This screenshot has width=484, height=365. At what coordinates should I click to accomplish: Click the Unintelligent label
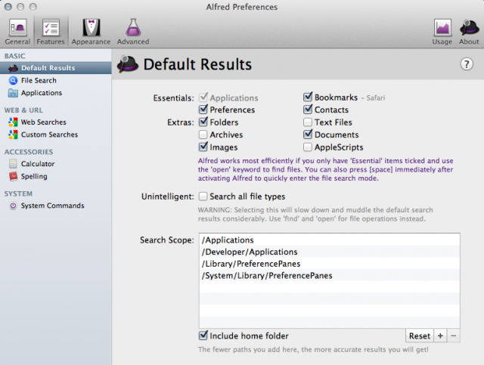pos(168,196)
